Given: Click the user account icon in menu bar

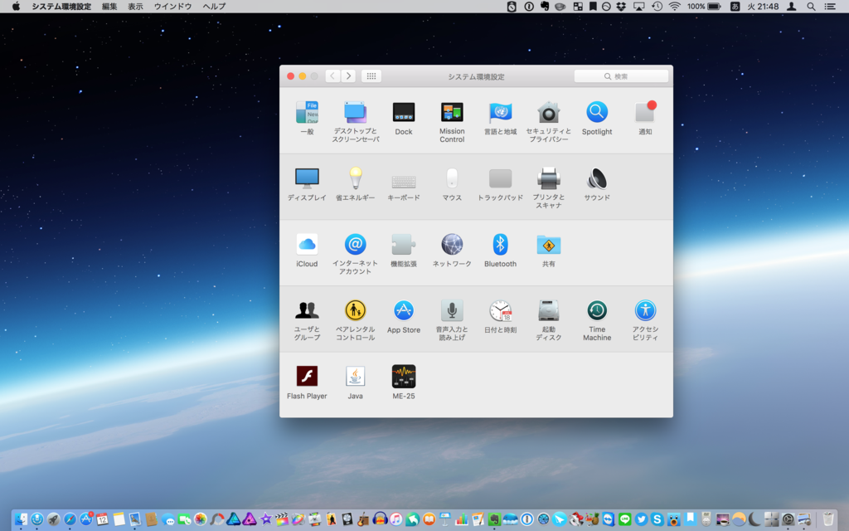Looking at the screenshot, I should click(x=792, y=7).
